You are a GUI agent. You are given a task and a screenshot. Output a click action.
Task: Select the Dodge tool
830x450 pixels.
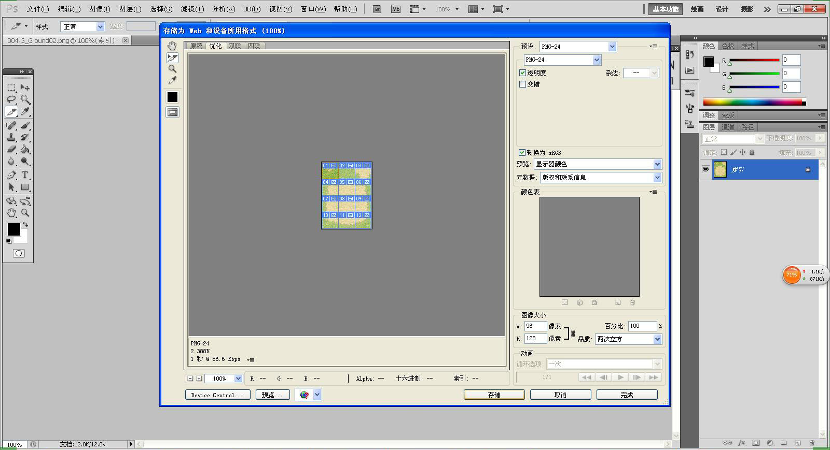click(25, 161)
